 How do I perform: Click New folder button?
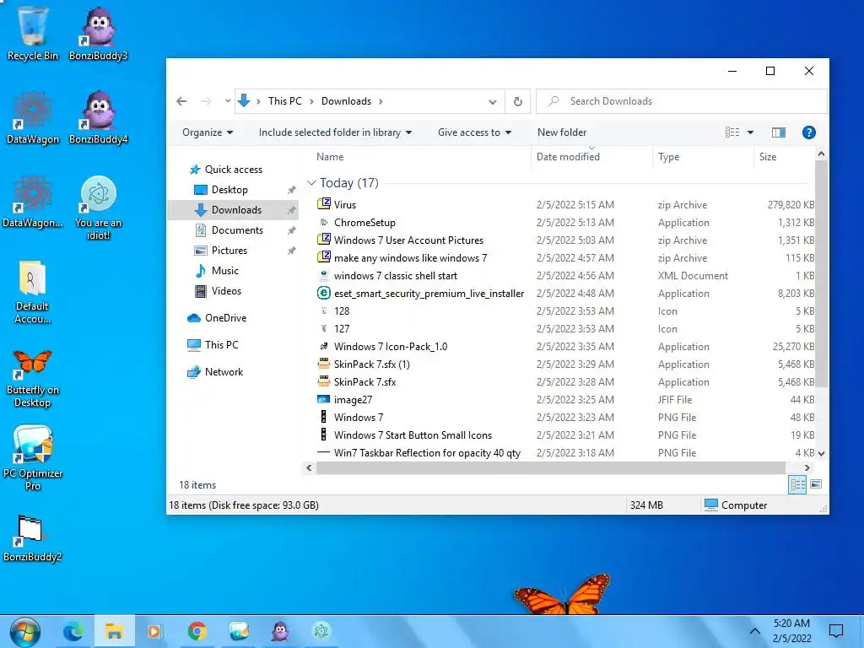pos(562,132)
